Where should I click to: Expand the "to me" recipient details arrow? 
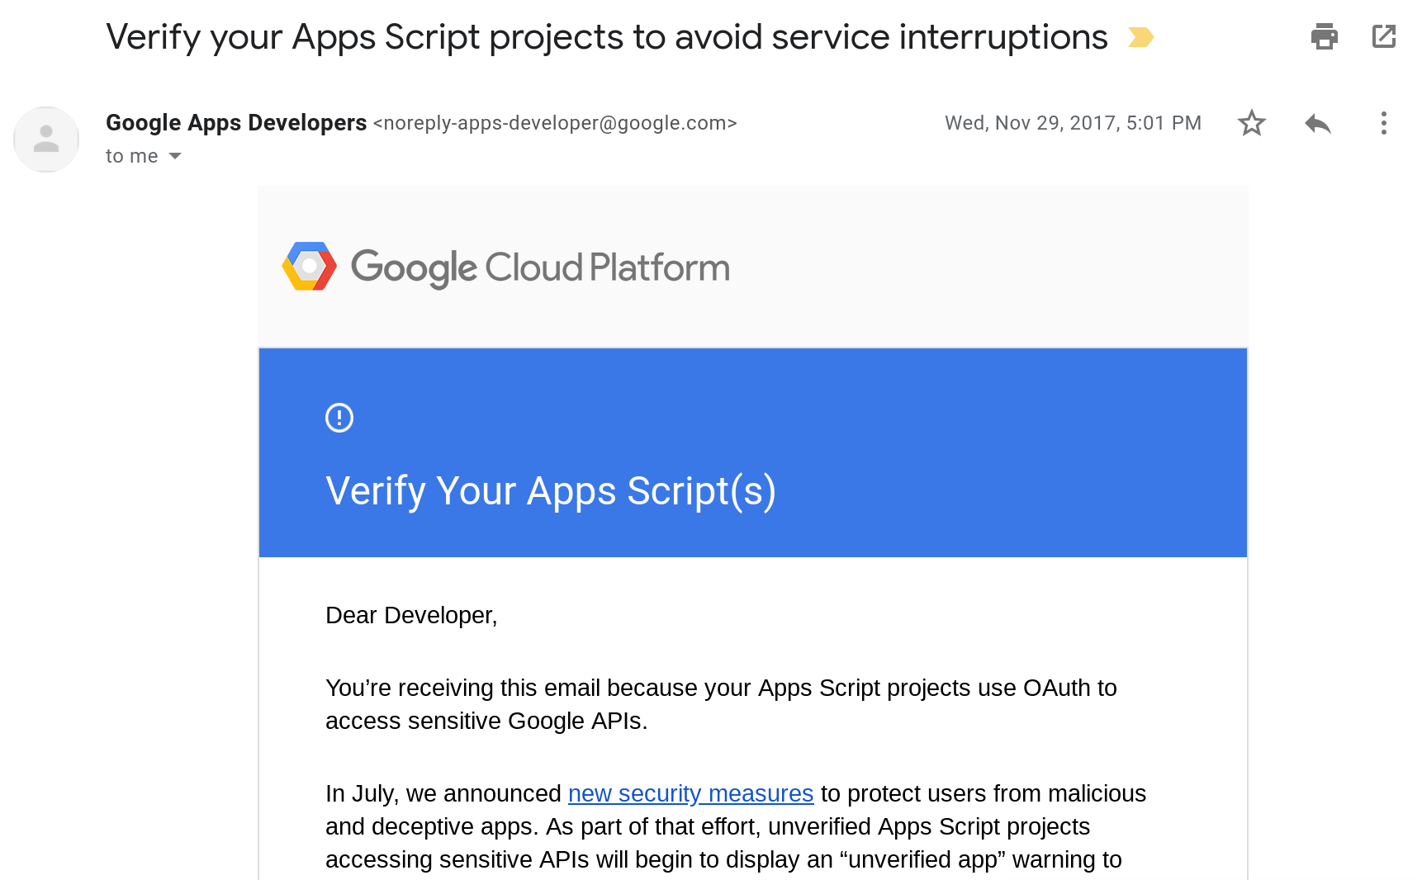(x=175, y=156)
